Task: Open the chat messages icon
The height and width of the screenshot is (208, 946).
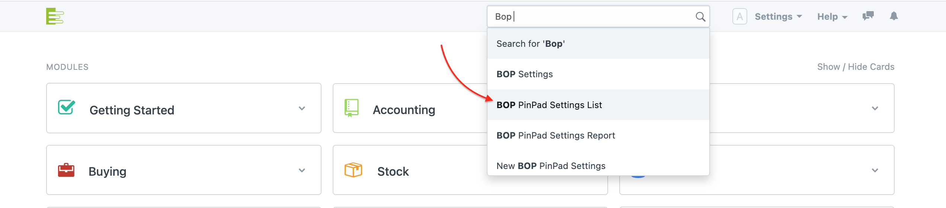Action: 868,16
